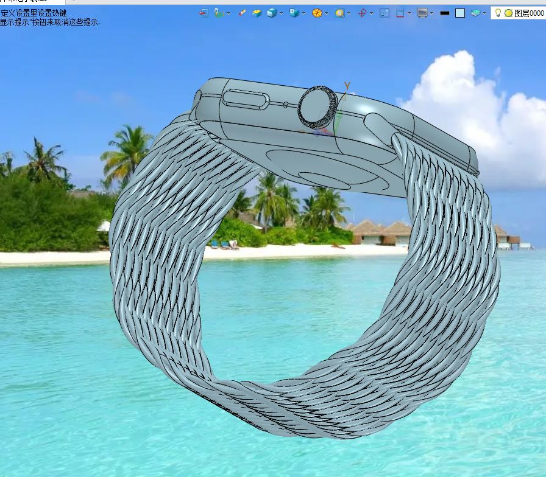Click the teal layer manager icon
Screen dimensions: 546x477
[x=475, y=13]
